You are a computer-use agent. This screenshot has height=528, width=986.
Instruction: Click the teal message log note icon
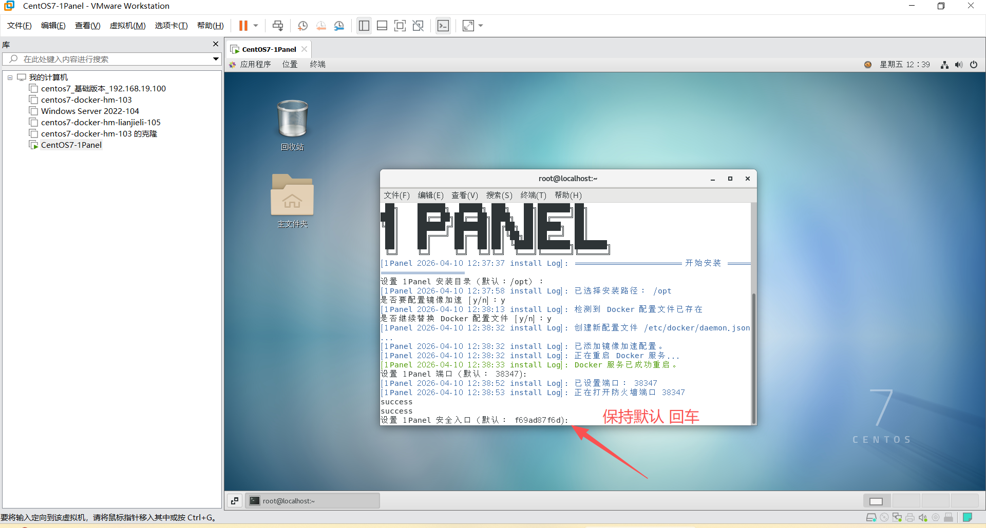coord(968,517)
